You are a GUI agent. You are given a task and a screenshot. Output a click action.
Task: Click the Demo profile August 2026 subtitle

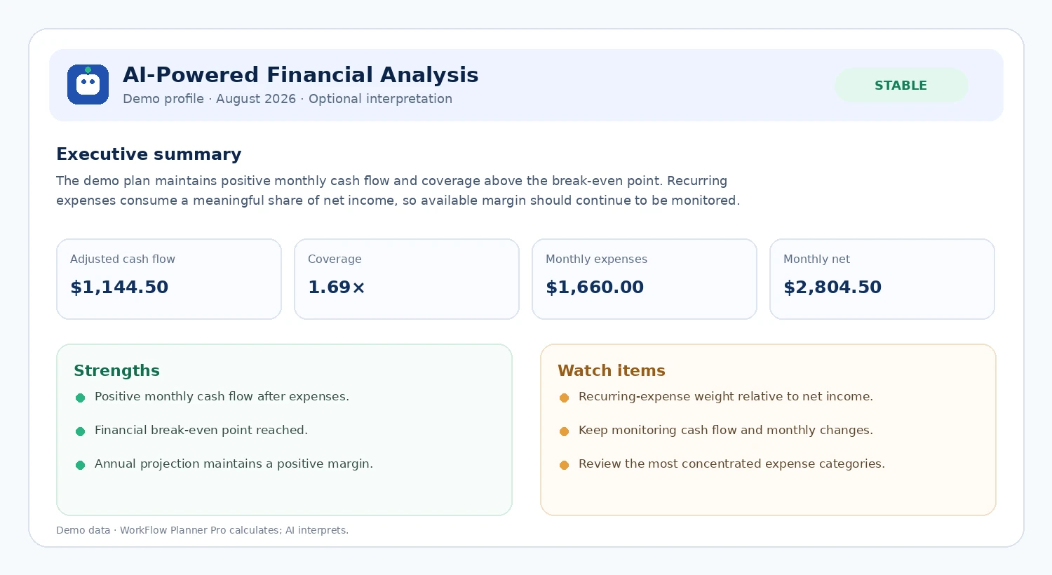pos(288,99)
